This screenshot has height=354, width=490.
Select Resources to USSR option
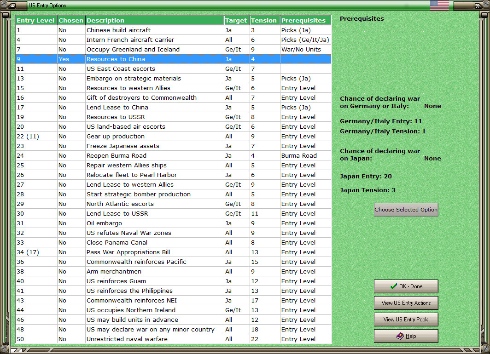[x=174, y=117]
